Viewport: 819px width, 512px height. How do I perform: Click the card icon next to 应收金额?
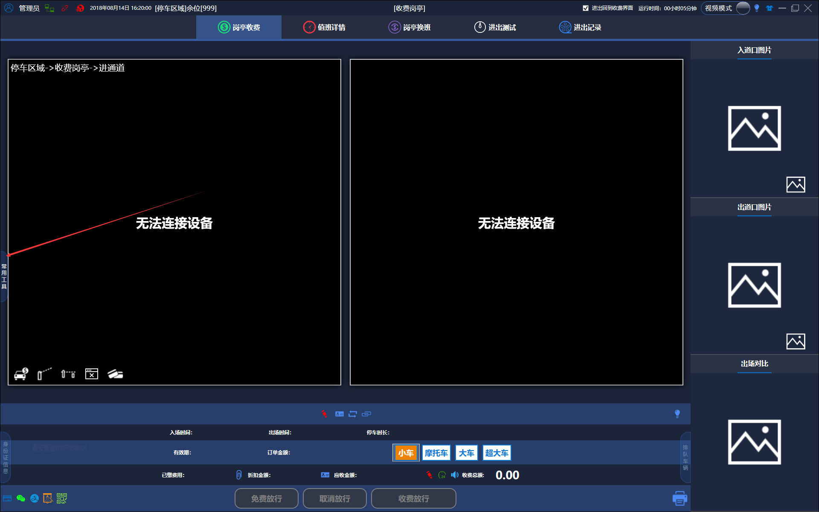325,475
